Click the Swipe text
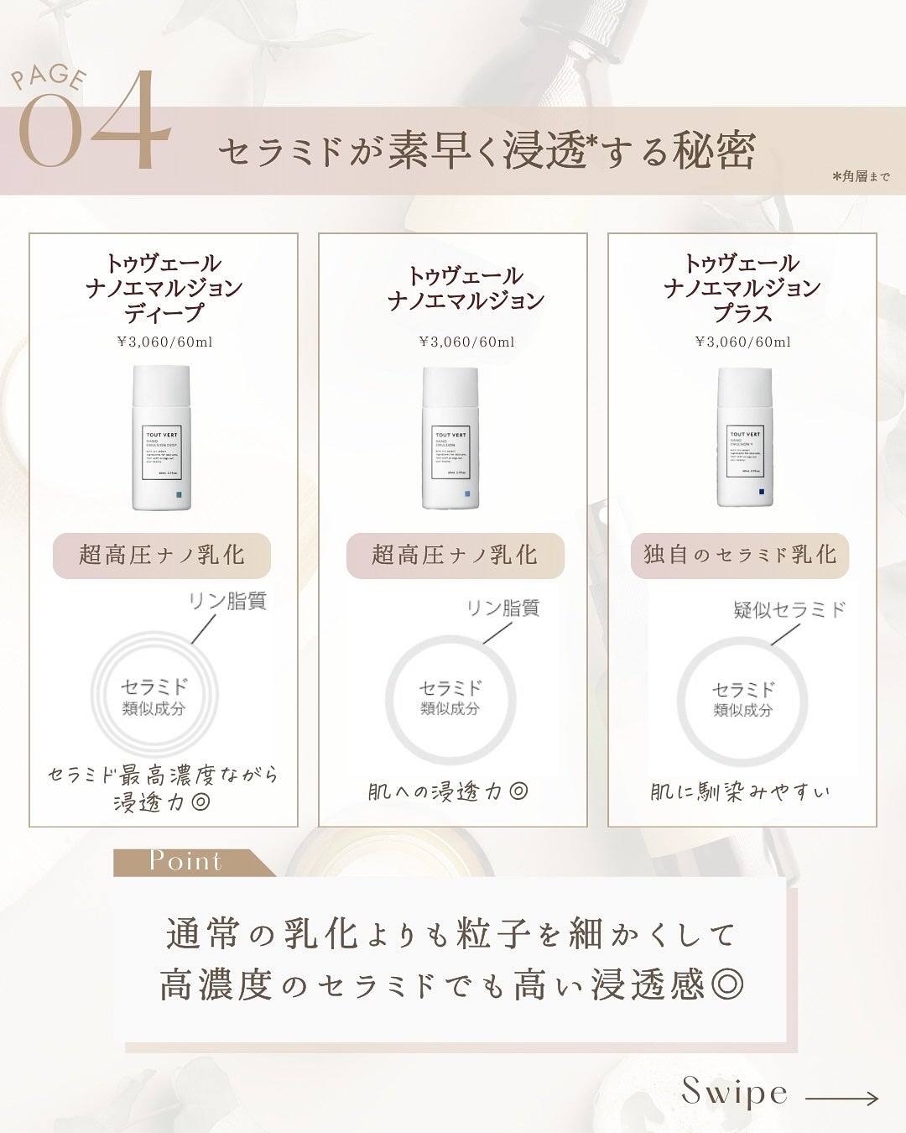906x1133 pixels. click(735, 1091)
